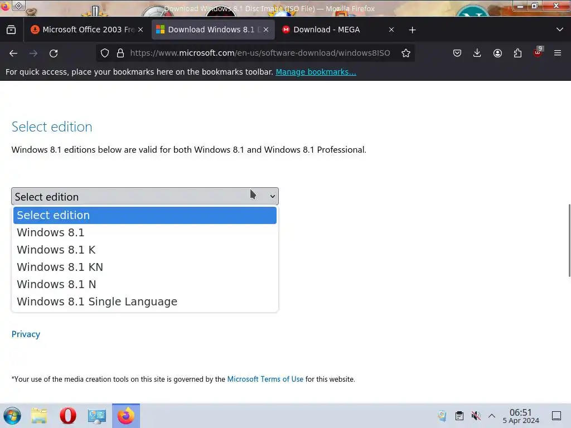List all tabs dropdown arrow
The height and width of the screenshot is (428, 571).
tap(560, 30)
